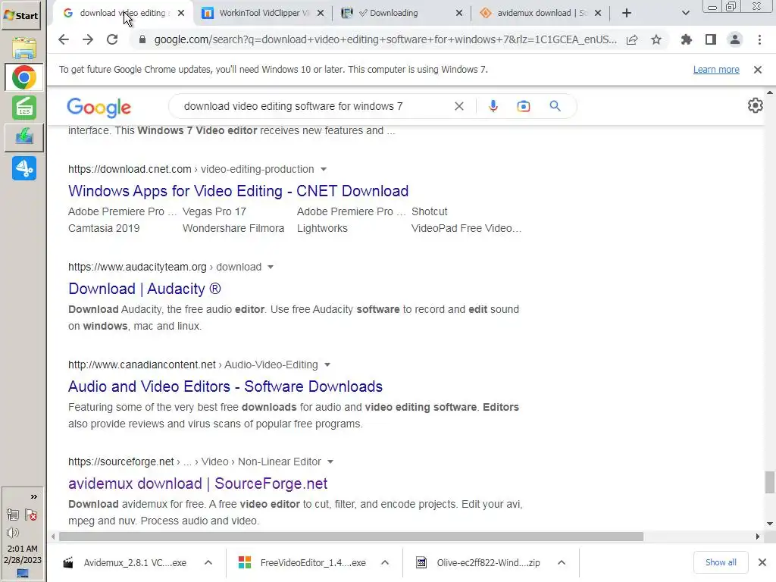Expand options for sourceforge.net result
This screenshot has height=582, width=776.
(x=330, y=462)
